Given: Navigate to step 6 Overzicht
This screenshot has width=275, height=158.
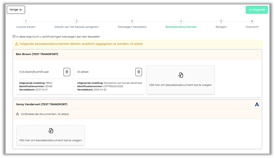Looking at the screenshot, I should tap(252, 21).
